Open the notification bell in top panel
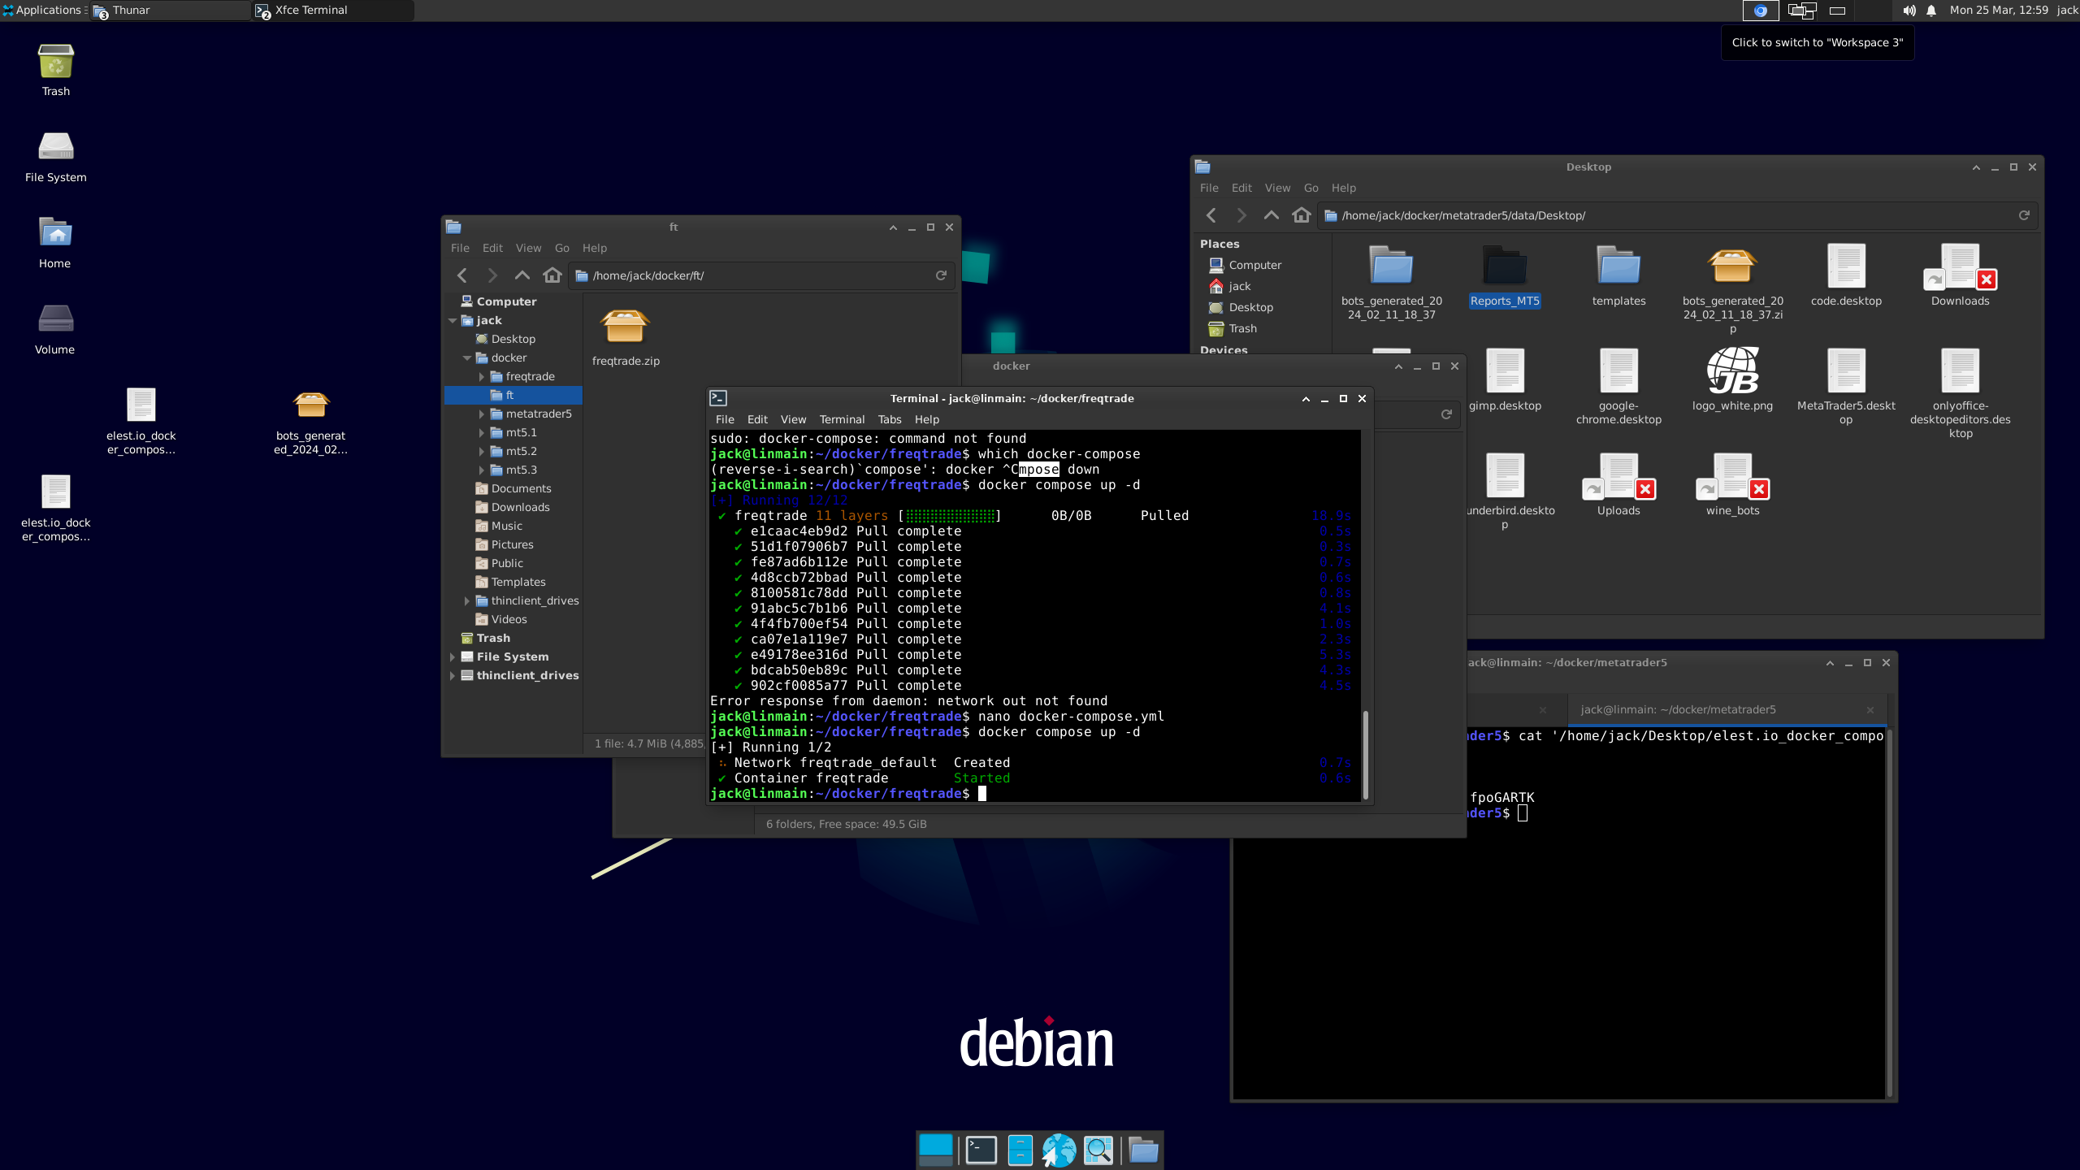The image size is (2080, 1170). [x=1931, y=11]
